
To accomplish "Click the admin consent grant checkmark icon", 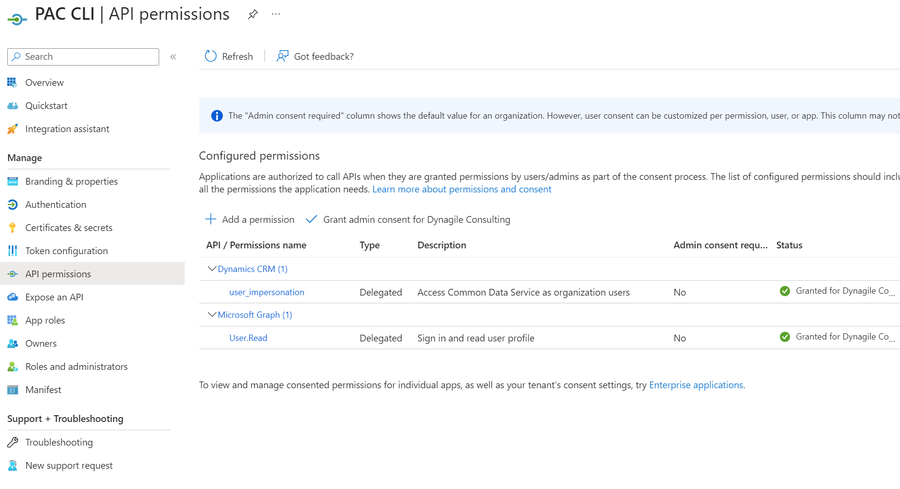I will pos(312,219).
